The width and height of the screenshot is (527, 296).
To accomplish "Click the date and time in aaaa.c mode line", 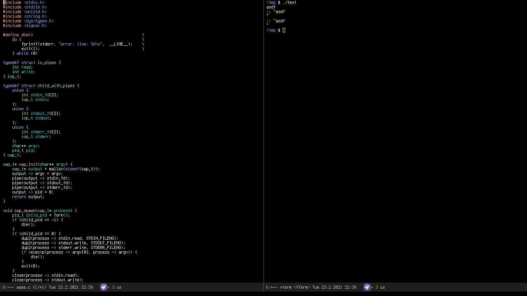I will pos(71,288).
